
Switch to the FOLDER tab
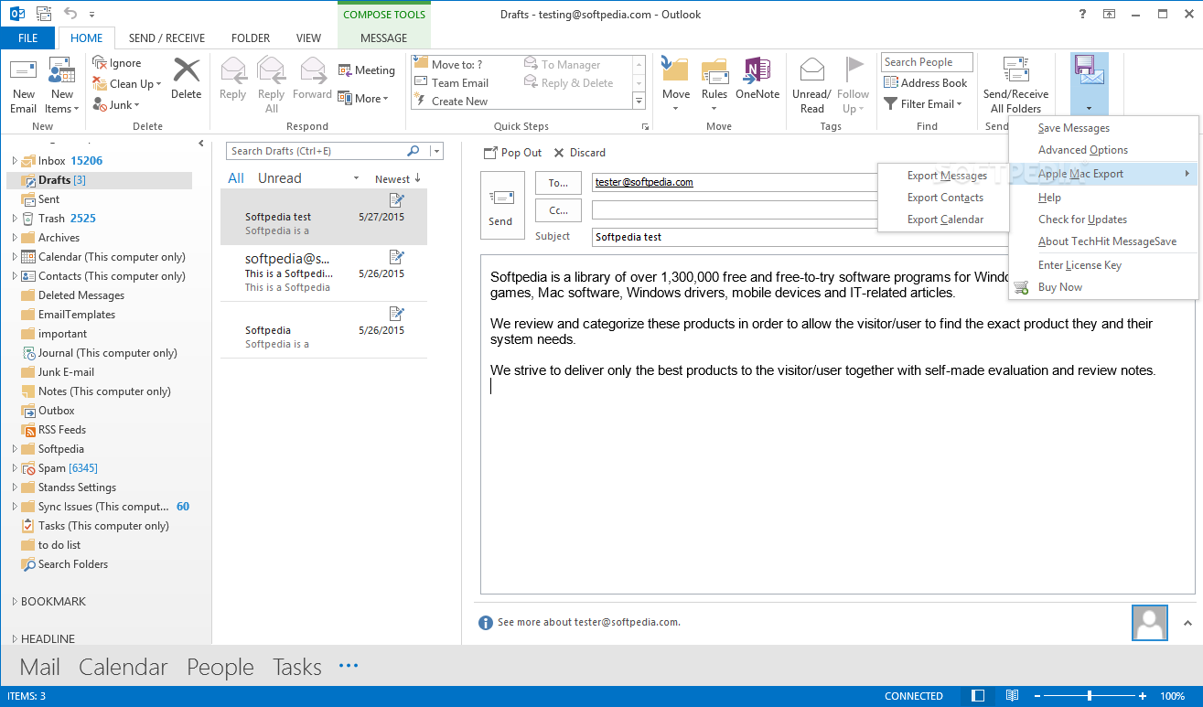pos(251,38)
